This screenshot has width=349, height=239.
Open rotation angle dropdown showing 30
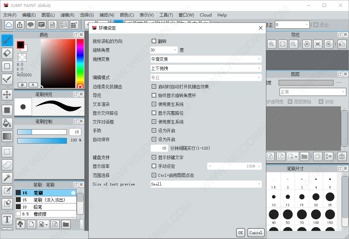tap(164, 50)
